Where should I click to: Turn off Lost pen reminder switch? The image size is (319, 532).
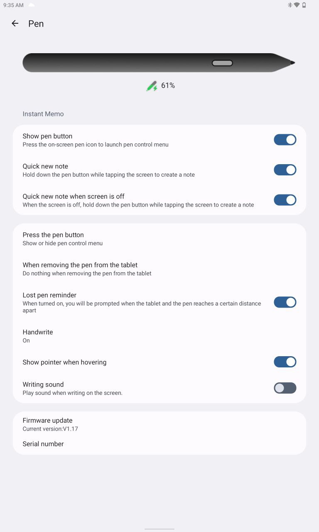285,302
